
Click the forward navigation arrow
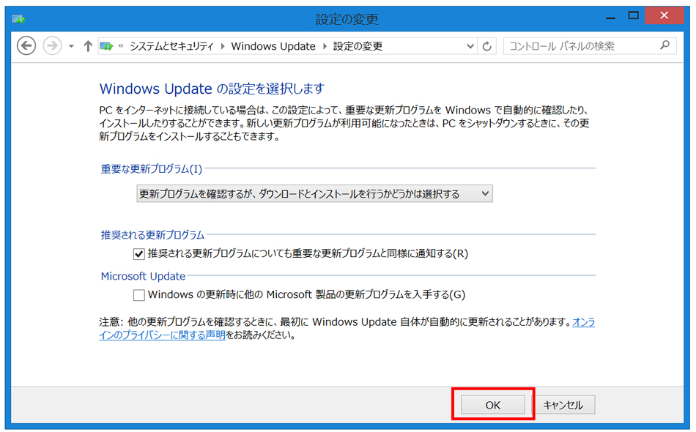(52, 45)
